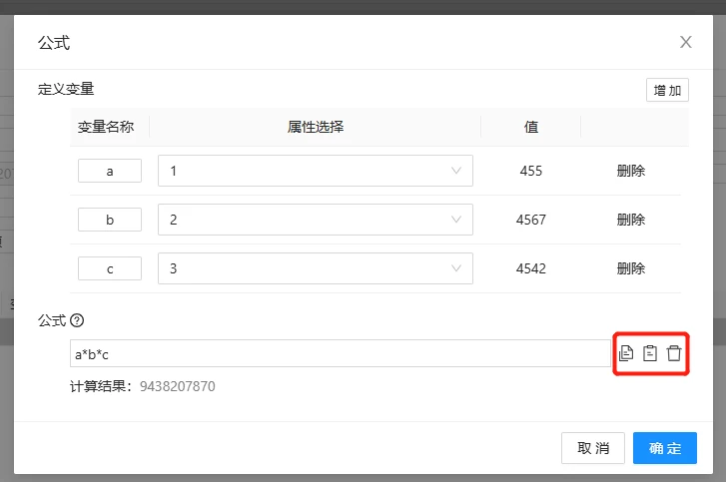Click the 变量名称 column header
726x482 pixels.
tap(106, 127)
